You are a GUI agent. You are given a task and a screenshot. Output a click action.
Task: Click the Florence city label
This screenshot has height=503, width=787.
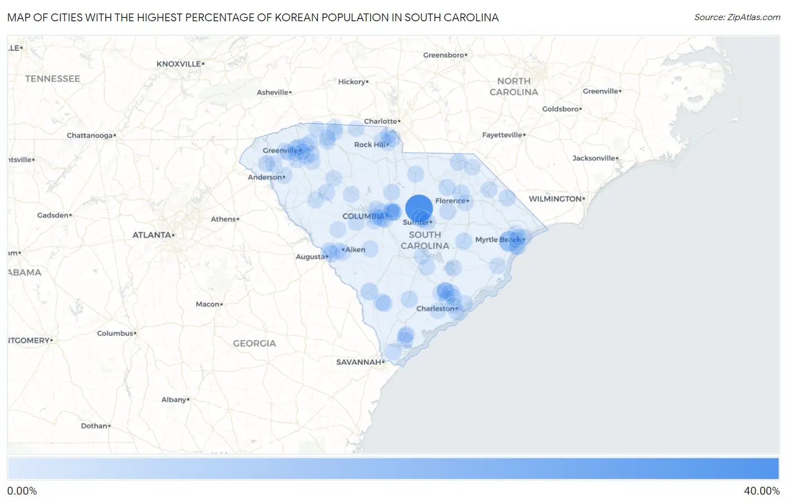[x=451, y=201]
